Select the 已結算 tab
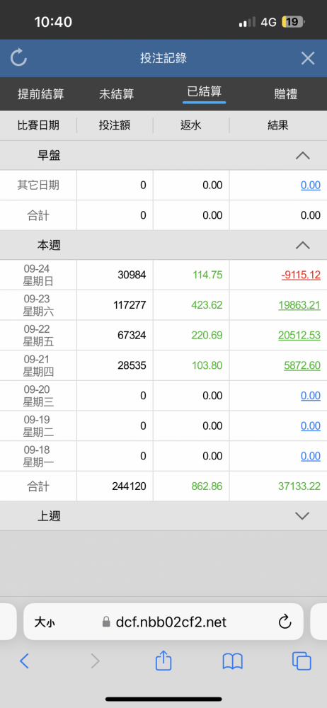The height and width of the screenshot is (708, 327). (x=204, y=91)
